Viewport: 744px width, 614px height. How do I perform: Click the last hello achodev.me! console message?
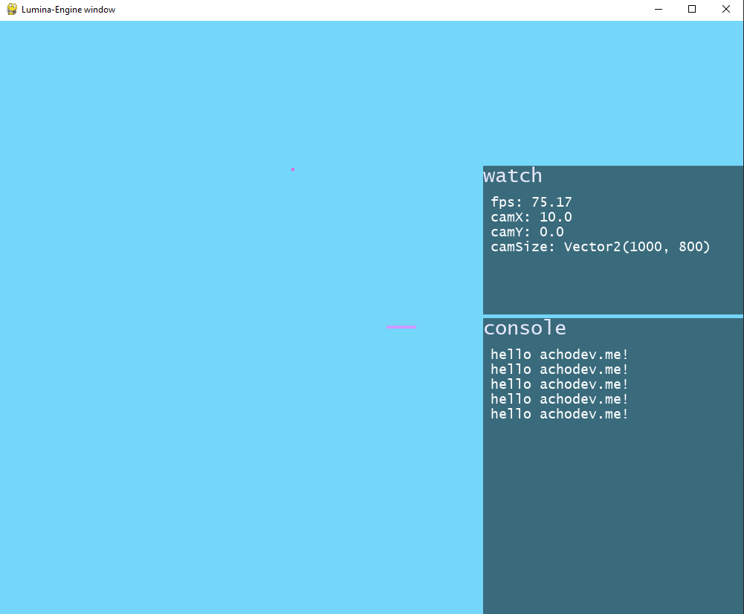tap(560, 414)
